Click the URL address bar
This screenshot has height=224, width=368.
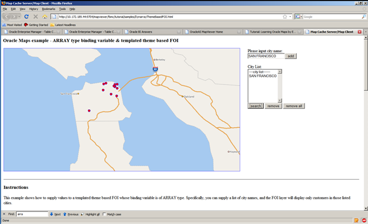coord(170,17)
